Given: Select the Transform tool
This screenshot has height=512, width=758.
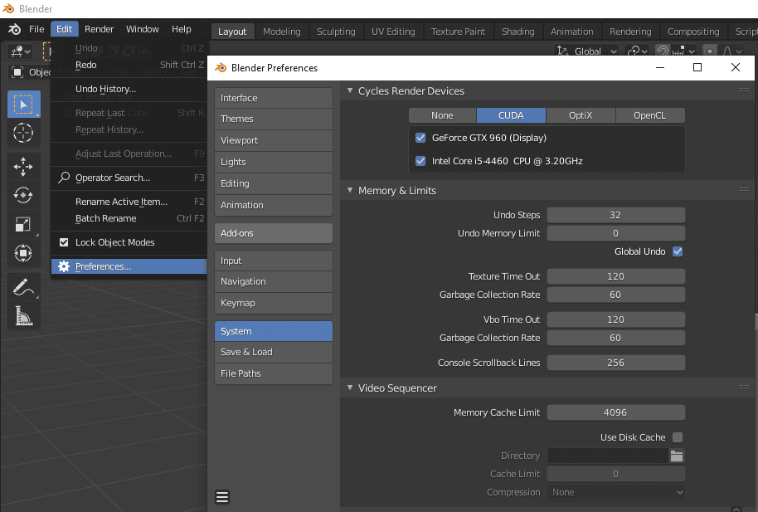Looking at the screenshot, I should [x=23, y=254].
